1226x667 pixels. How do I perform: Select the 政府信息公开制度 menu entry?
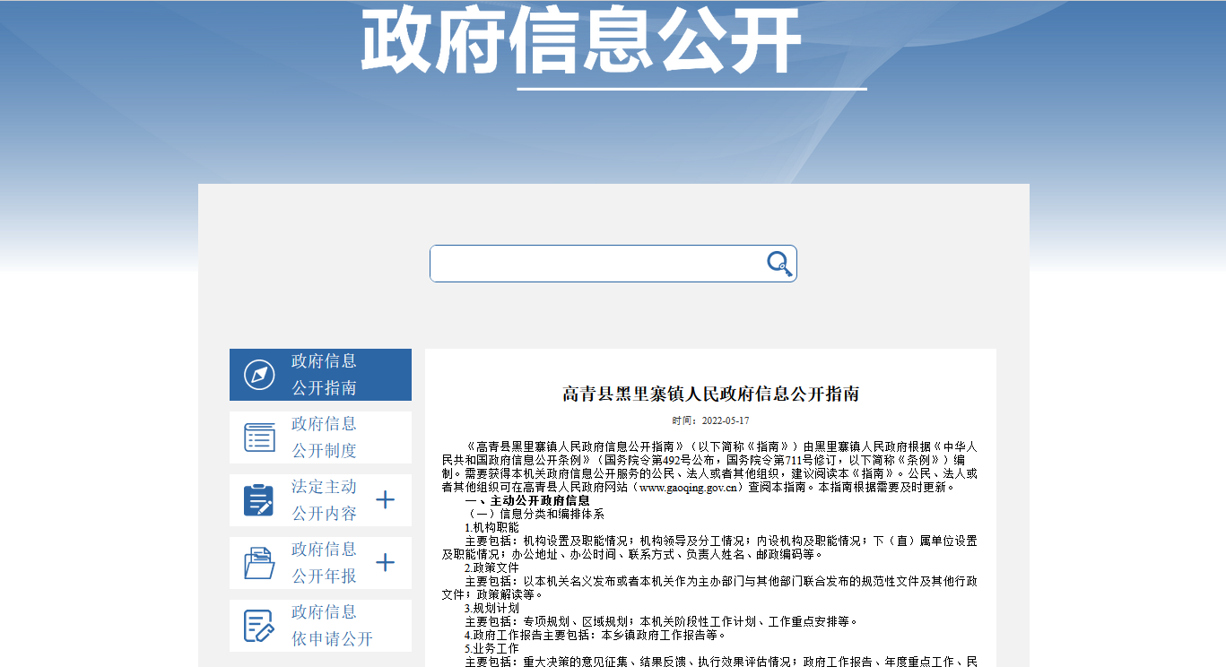point(324,437)
